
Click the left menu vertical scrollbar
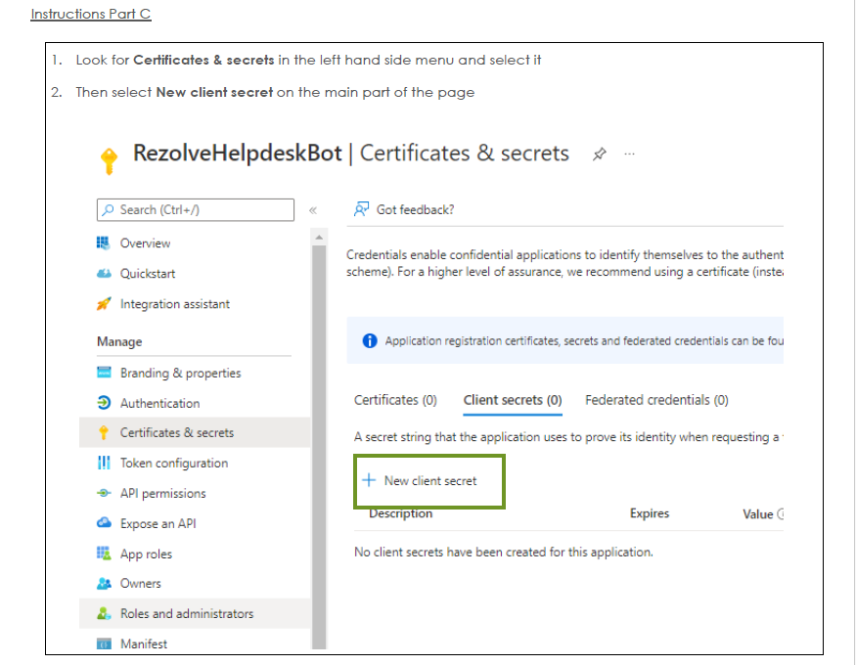(319, 447)
